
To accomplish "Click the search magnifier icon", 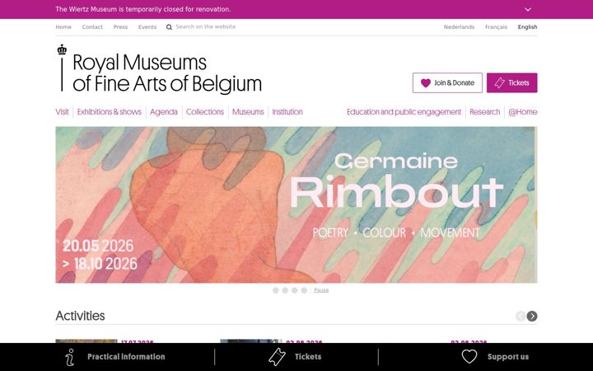I will tap(169, 27).
